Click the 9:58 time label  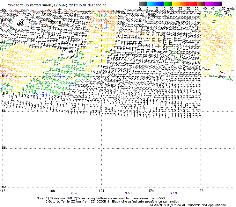173,193
